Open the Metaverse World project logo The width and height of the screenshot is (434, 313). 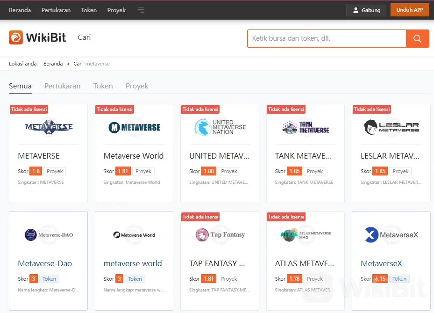134,127
